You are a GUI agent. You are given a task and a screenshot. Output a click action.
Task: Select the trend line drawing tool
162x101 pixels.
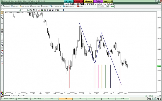point(2,18)
